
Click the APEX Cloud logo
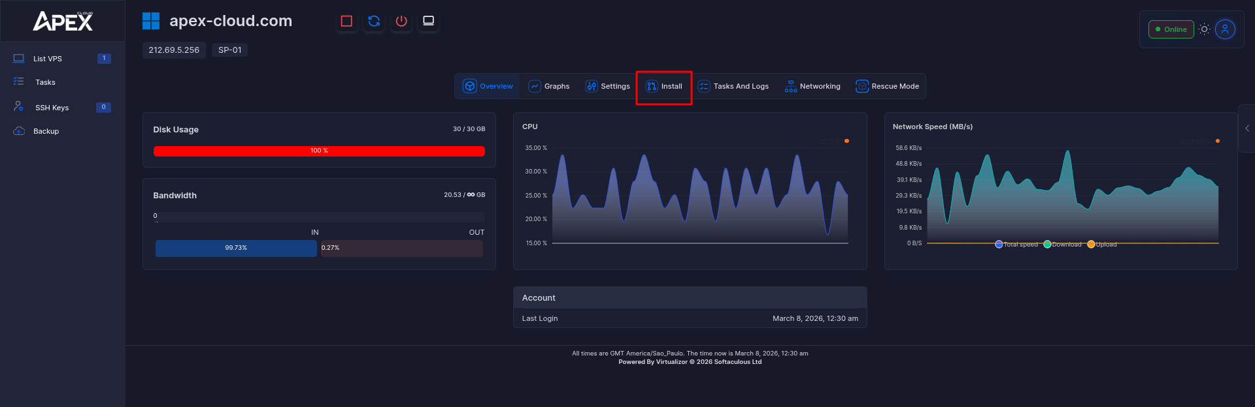coord(63,22)
